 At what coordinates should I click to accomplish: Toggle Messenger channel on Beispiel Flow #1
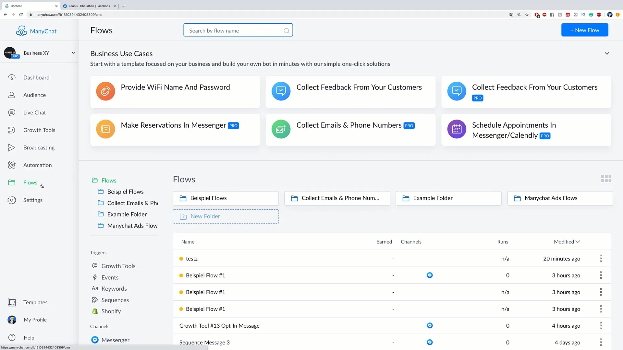click(x=429, y=275)
